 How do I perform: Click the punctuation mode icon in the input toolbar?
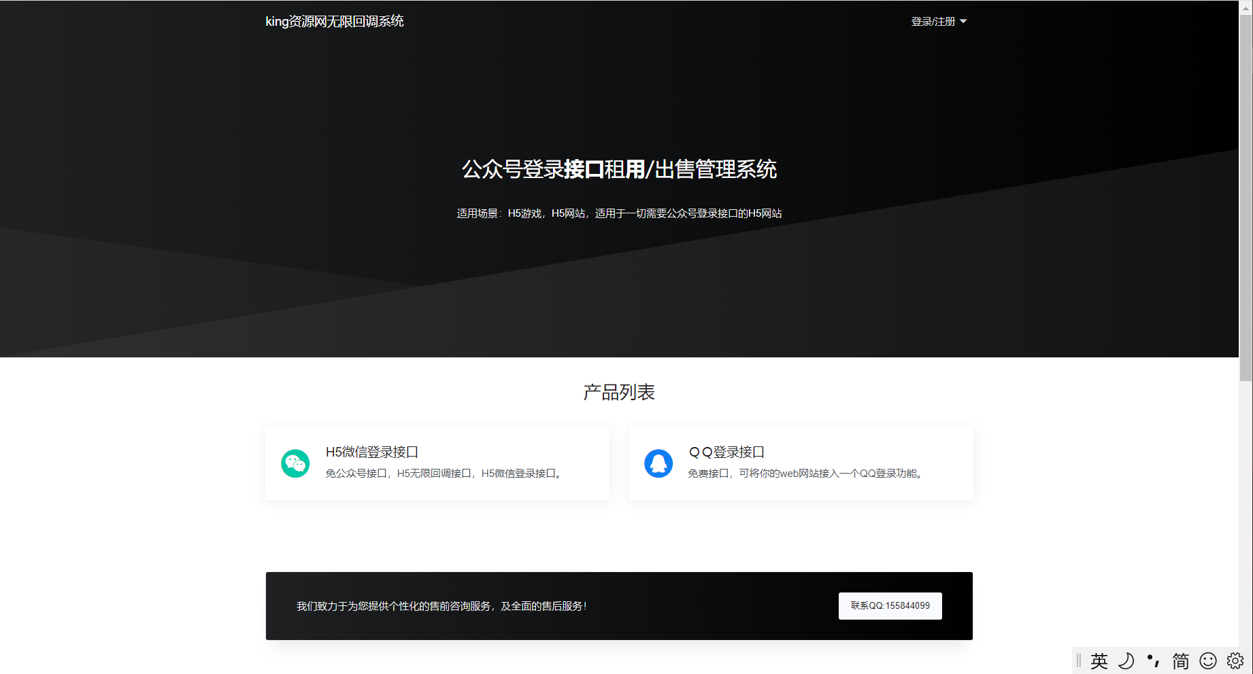(1153, 660)
